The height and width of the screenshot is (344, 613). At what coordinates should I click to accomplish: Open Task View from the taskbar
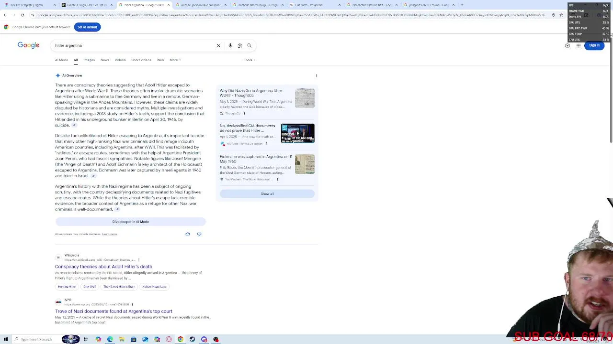coord(86,339)
